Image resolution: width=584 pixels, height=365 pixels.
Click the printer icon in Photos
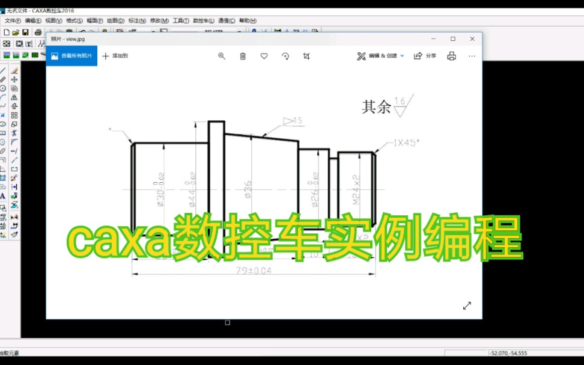451,56
